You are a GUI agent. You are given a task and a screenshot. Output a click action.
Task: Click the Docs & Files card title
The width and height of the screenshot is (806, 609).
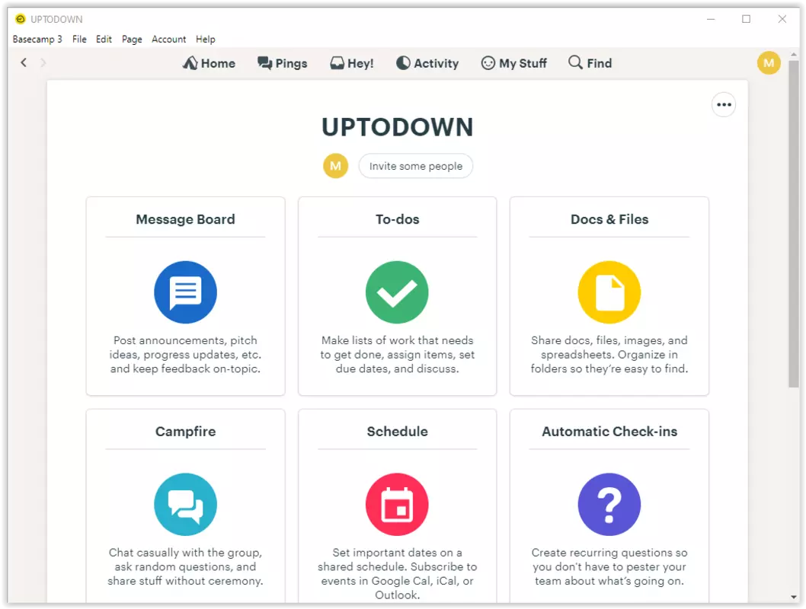[x=609, y=219]
